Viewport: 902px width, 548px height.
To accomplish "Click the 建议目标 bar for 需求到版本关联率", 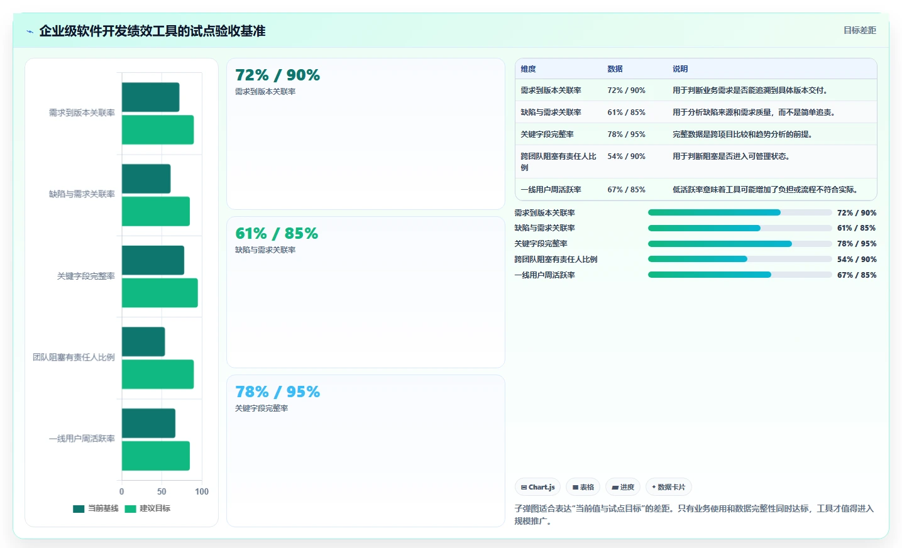I will coord(158,129).
